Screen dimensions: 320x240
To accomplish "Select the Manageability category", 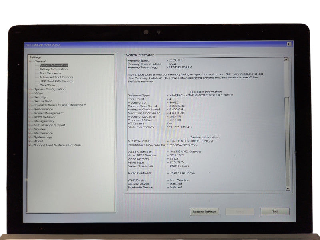I will 44,121.
